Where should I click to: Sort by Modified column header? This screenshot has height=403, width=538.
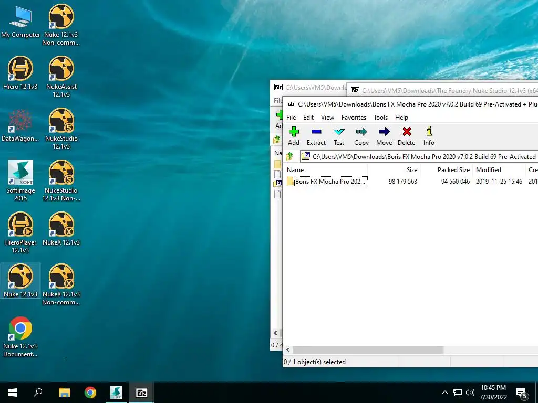[x=499, y=170]
